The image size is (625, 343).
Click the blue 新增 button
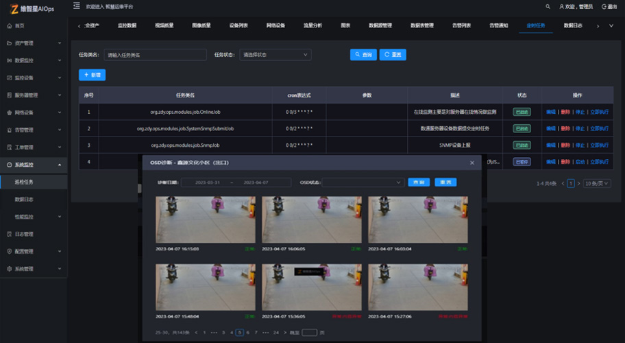click(92, 75)
